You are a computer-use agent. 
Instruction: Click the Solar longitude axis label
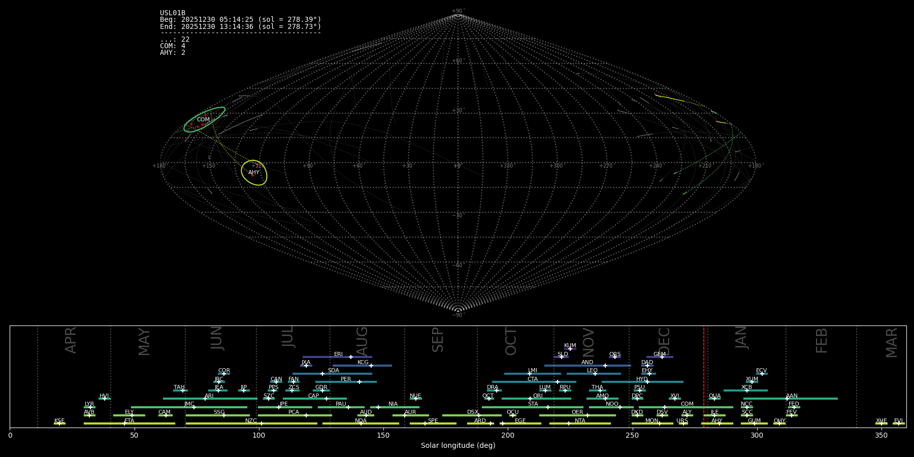(x=458, y=446)
